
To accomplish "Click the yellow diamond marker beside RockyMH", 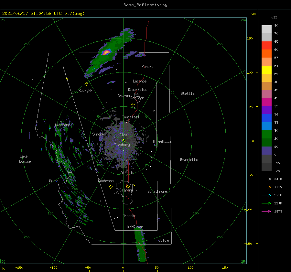I will 86,84.
